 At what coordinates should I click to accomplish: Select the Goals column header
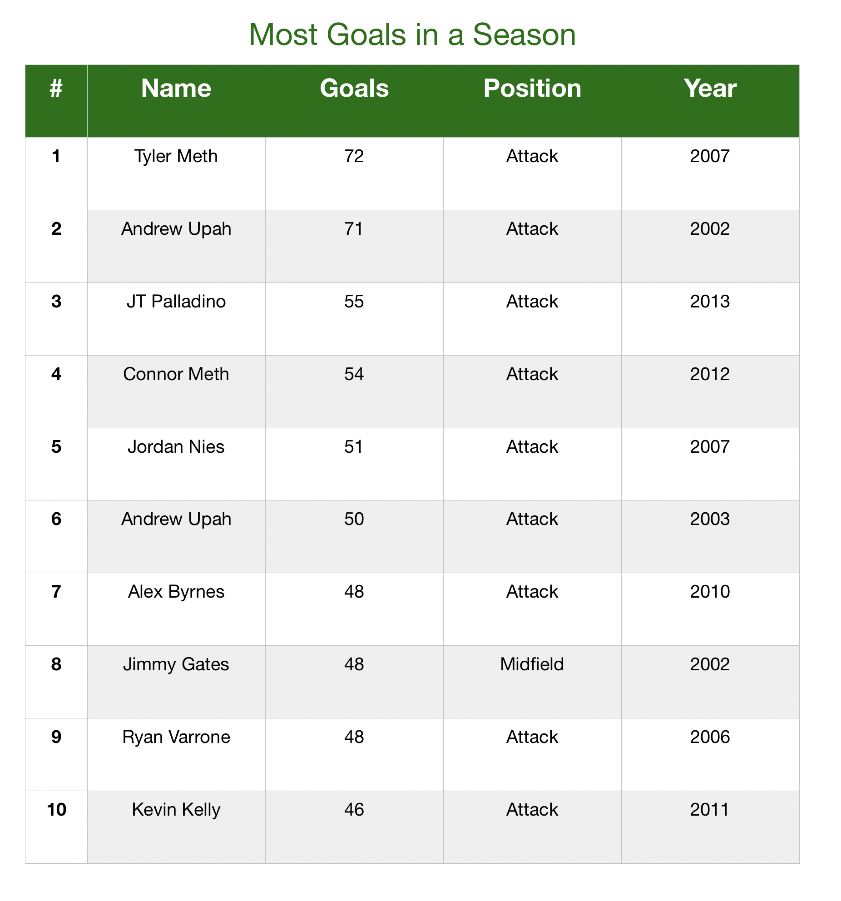354,101
